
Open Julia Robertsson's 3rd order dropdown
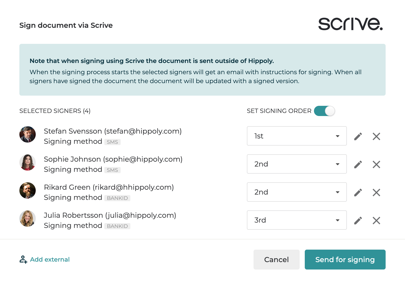click(x=297, y=220)
